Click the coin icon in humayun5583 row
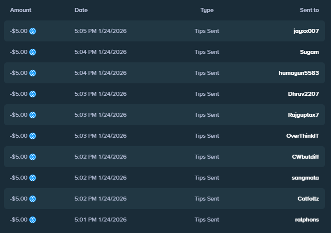 pos(32,73)
